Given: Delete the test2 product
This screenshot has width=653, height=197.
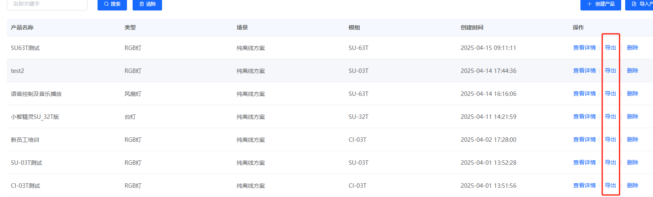Looking at the screenshot, I should click(x=632, y=71).
